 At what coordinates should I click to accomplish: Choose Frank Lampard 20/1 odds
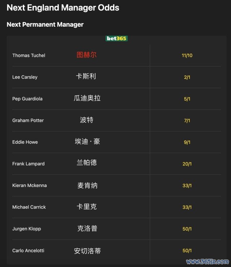point(187,164)
